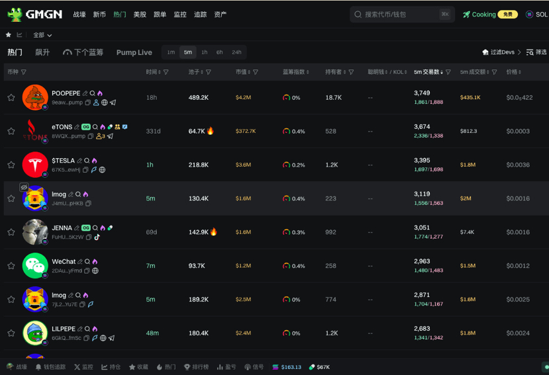Open the 跟单 nav menu
Screen dimensions: 549x375
click(160, 15)
